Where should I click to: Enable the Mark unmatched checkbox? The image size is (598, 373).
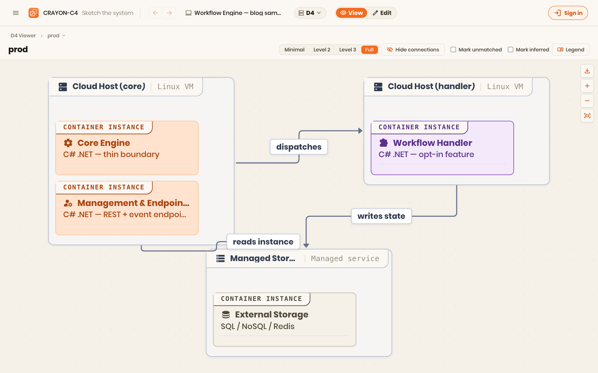453,50
